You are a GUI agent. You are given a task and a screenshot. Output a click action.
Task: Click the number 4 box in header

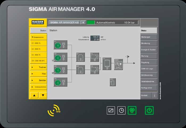point(83,23)
